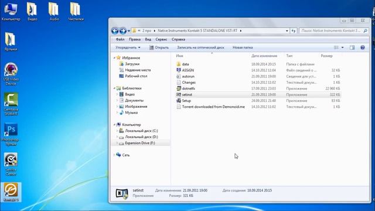375x211 pixels.
Task: Open Изображения library
Action: point(136,107)
